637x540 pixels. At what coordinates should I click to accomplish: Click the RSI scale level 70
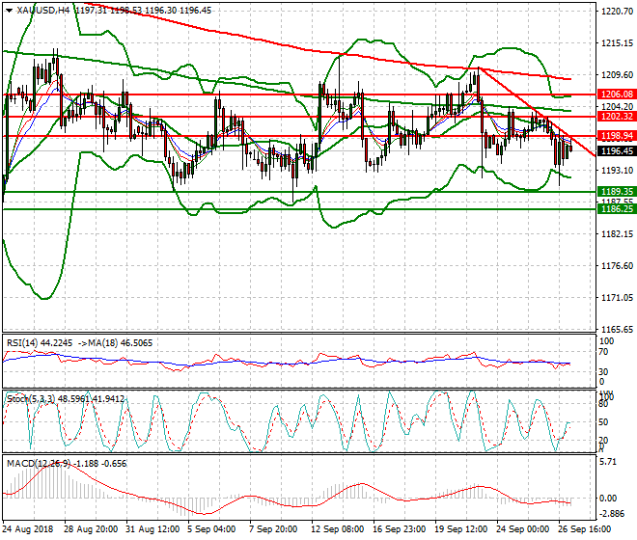coord(603,352)
